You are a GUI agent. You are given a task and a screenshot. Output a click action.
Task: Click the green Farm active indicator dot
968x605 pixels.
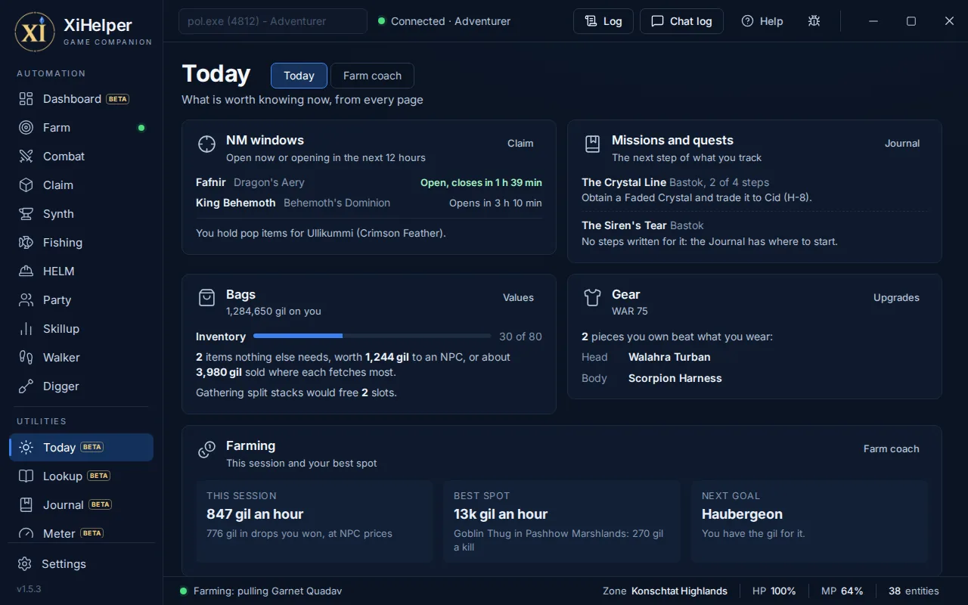point(141,128)
